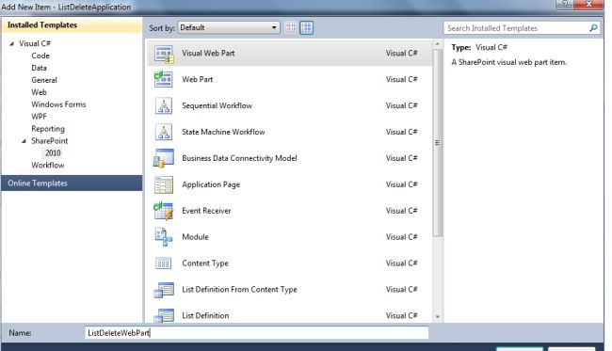Select the 'Sequential Workflow' row text
The height and width of the screenshot is (351, 612).
coord(217,105)
